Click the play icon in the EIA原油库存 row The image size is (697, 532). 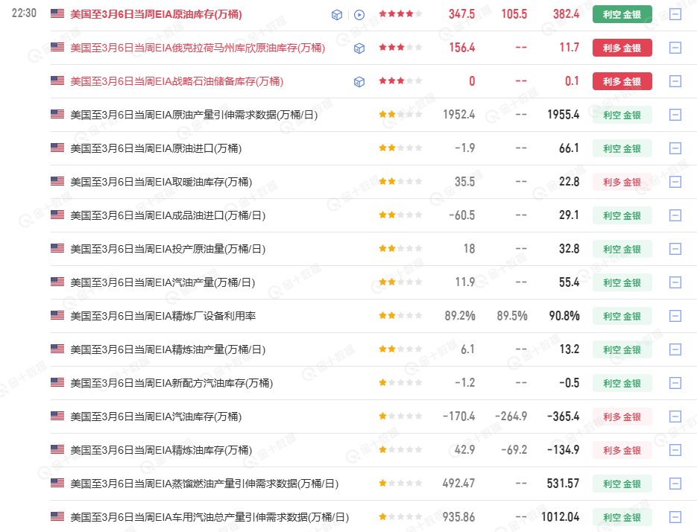359,14
